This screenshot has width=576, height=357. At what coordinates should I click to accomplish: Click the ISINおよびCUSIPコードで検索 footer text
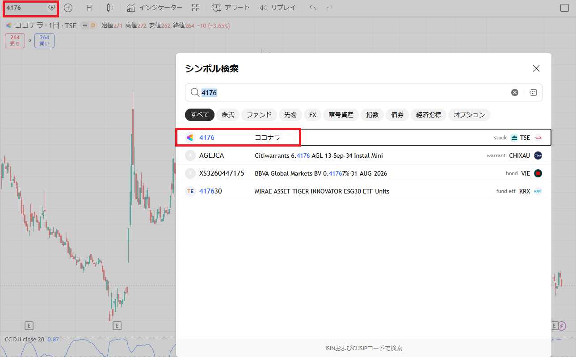364,348
